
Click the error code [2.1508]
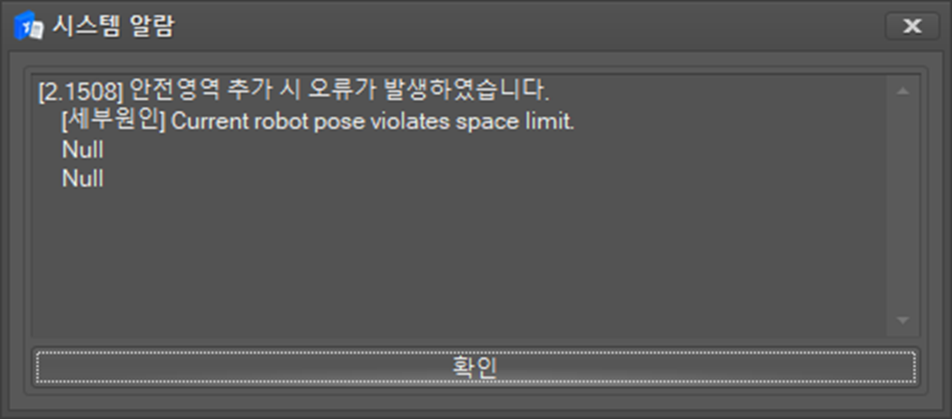[x=80, y=91]
